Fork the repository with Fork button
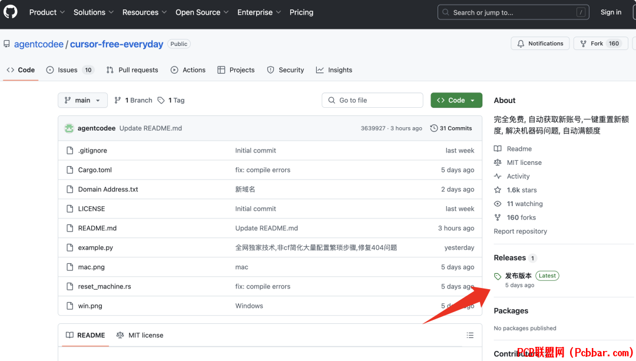The image size is (636, 361). [601, 44]
